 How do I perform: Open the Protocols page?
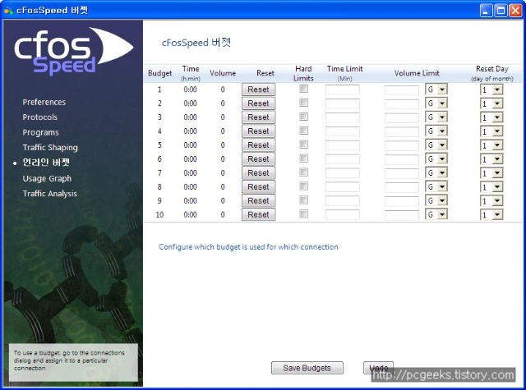(x=40, y=117)
